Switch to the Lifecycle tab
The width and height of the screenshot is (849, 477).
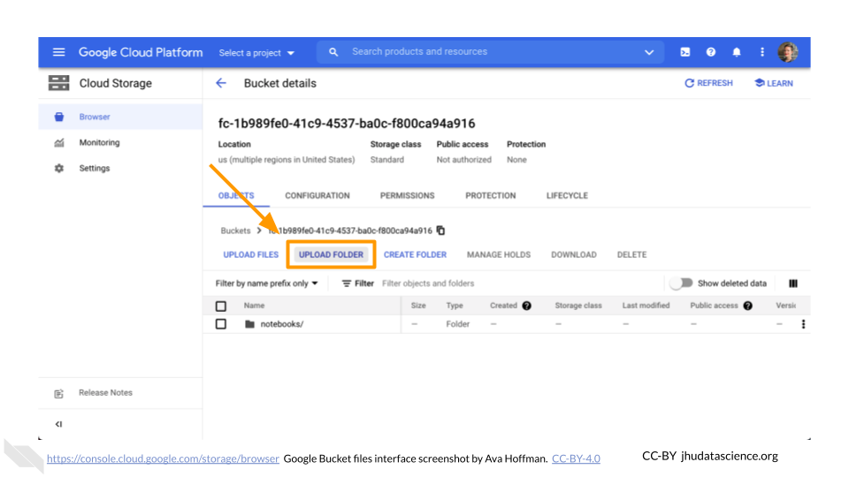(x=567, y=195)
